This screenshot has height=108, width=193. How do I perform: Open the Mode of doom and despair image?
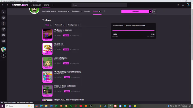click(x=47, y=91)
